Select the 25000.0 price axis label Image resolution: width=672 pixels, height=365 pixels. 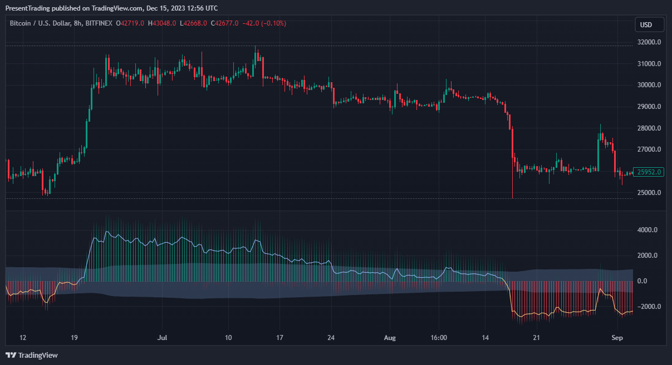click(x=649, y=193)
